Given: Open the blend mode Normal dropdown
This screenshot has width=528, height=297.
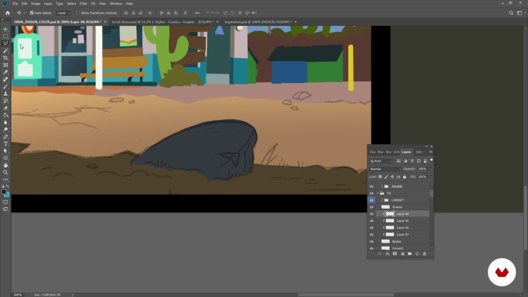Looking at the screenshot, I should 385,169.
